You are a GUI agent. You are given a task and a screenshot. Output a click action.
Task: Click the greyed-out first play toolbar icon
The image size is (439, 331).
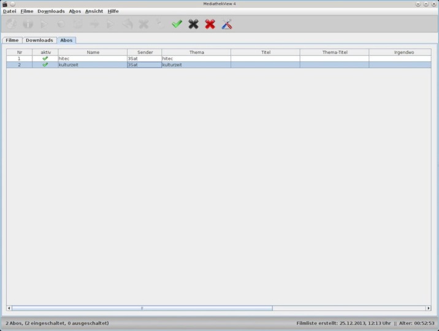44,24
